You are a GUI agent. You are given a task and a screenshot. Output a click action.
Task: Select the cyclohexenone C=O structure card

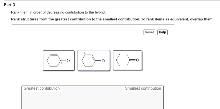click(x=127, y=60)
